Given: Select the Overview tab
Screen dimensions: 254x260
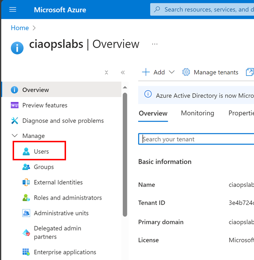Looking at the screenshot, I should coord(153,113).
